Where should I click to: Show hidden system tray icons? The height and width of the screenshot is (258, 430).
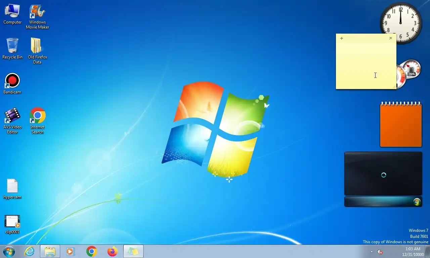pyautogui.click(x=372, y=252)
